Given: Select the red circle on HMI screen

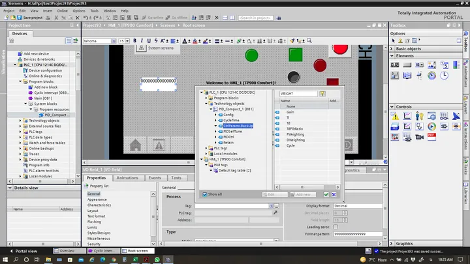Looking at the screenshot, I should point(320,65).
